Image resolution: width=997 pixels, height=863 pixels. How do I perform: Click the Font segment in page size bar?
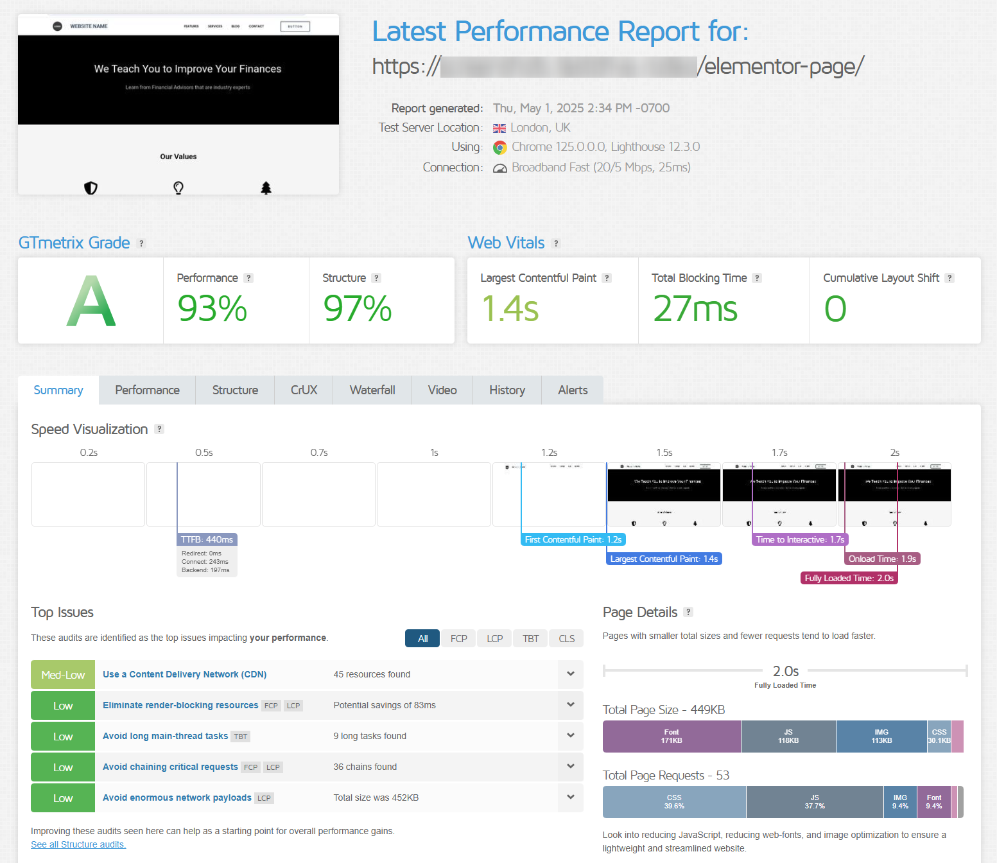pos(671,737)
